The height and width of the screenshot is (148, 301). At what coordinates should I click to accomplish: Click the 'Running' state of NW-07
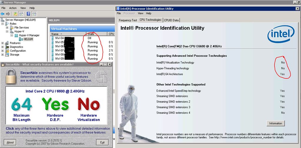[93, 51]
